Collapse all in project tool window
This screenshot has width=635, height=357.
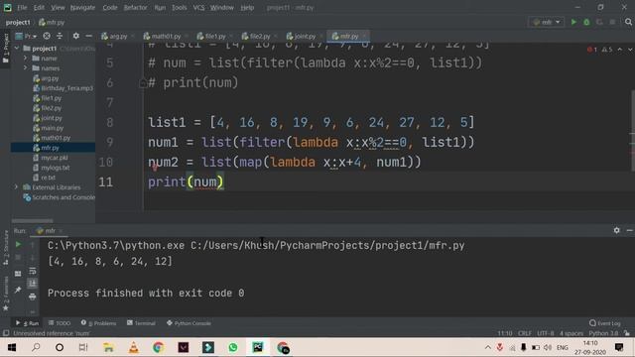pyautogui.click(x=60, y=36)
